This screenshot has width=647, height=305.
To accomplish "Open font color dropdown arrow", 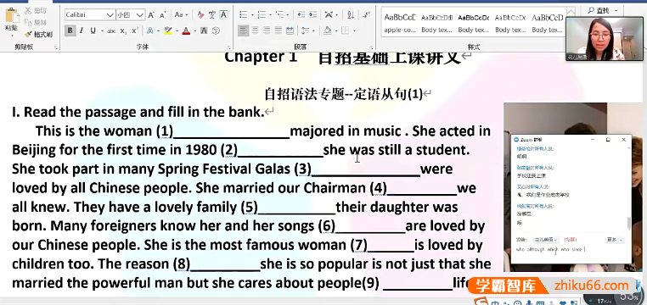I will (194, 30).
